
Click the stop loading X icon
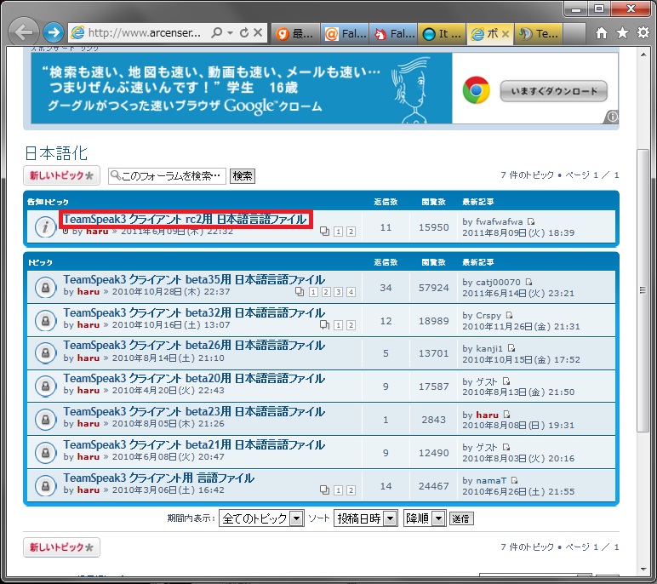pos(258,32)
